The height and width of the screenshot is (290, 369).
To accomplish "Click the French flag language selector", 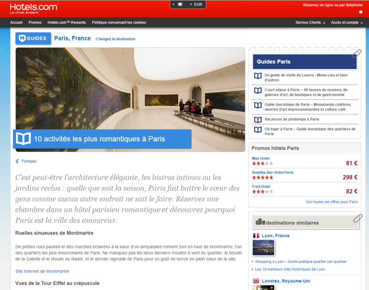I will [x=180, y=5].
